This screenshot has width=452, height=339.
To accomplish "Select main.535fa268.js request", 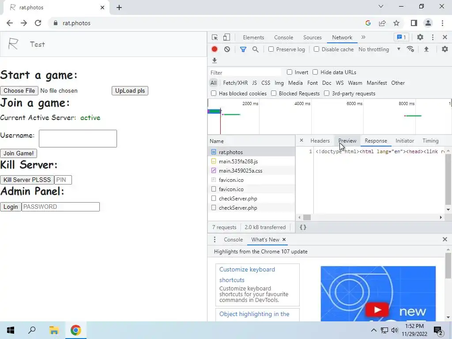I will 251,162.
